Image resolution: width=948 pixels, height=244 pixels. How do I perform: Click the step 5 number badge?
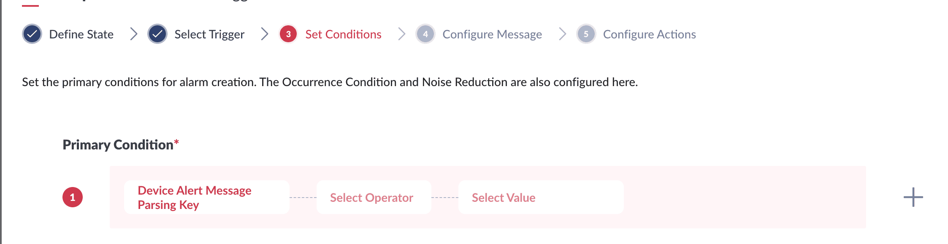(x=586, y=34)
